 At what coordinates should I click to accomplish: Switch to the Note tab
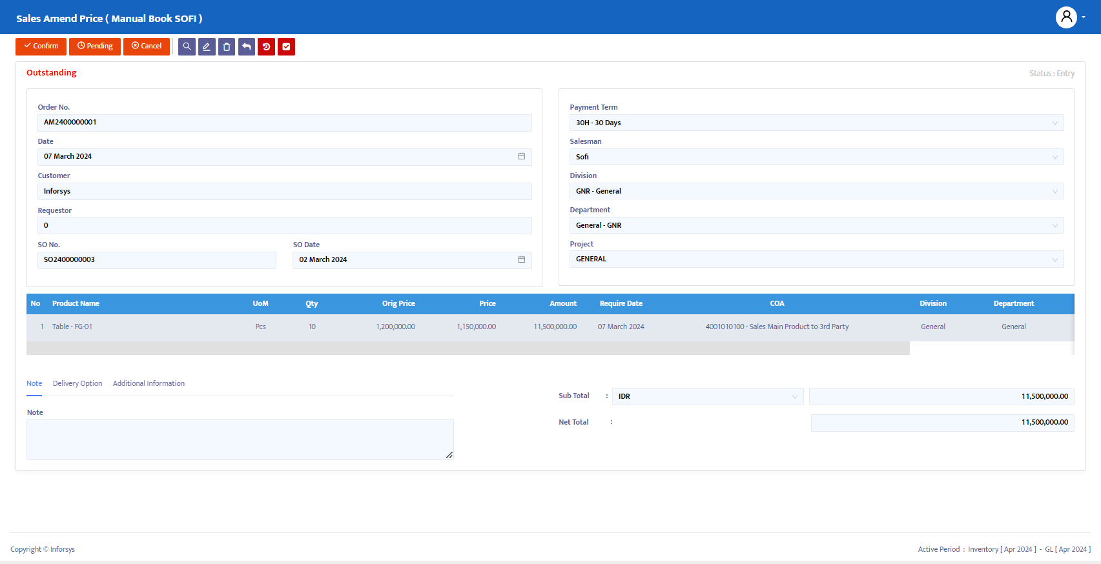pyautogui.click(x=34, y=383)
